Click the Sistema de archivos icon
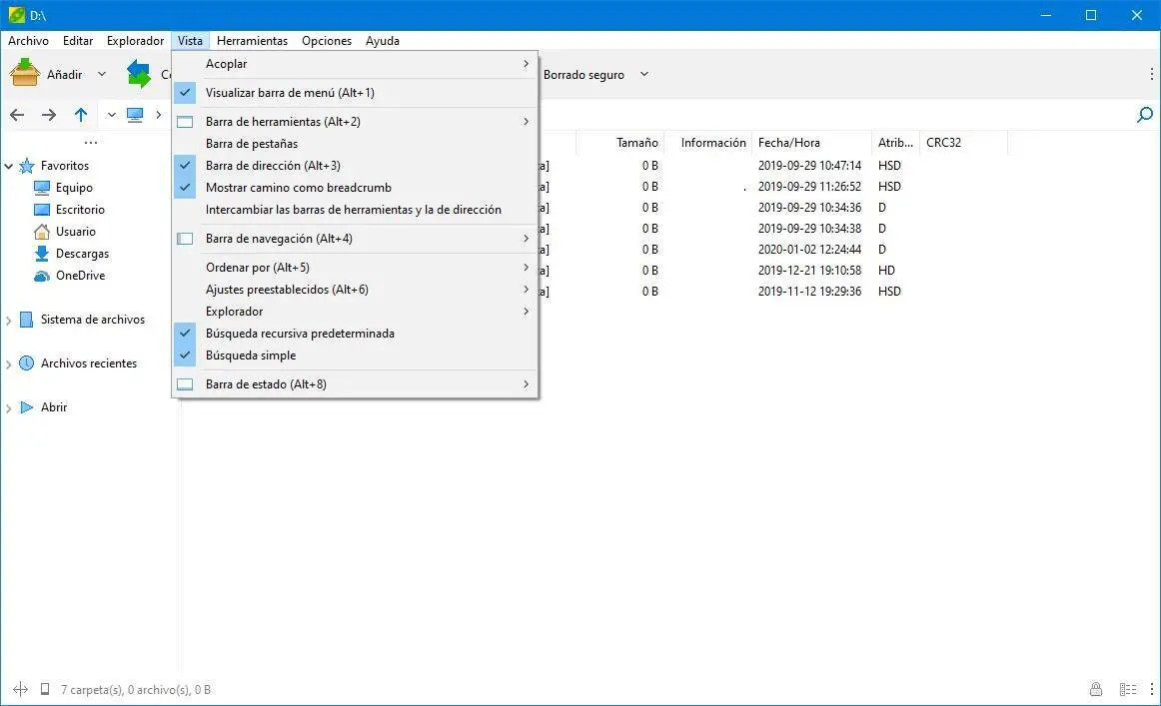Screen dimensions: 1161x706 point(27,320)
